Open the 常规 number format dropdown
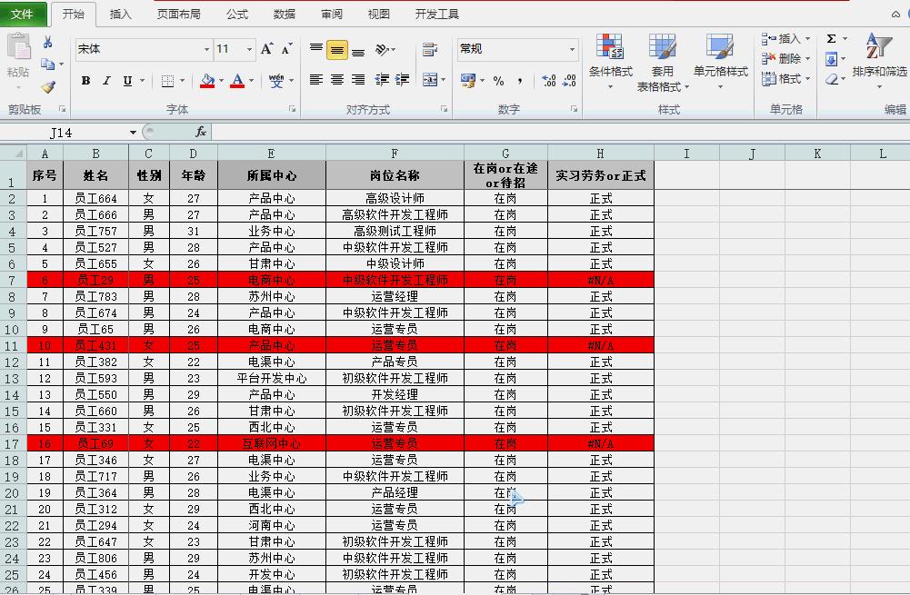Image resolution: width=910 pixels, height=595 pixels. coord(571,50)
